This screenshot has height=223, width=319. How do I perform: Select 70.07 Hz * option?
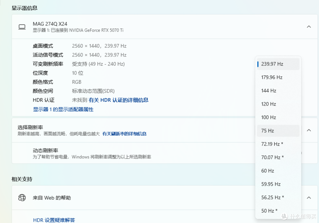coord(278,157)
